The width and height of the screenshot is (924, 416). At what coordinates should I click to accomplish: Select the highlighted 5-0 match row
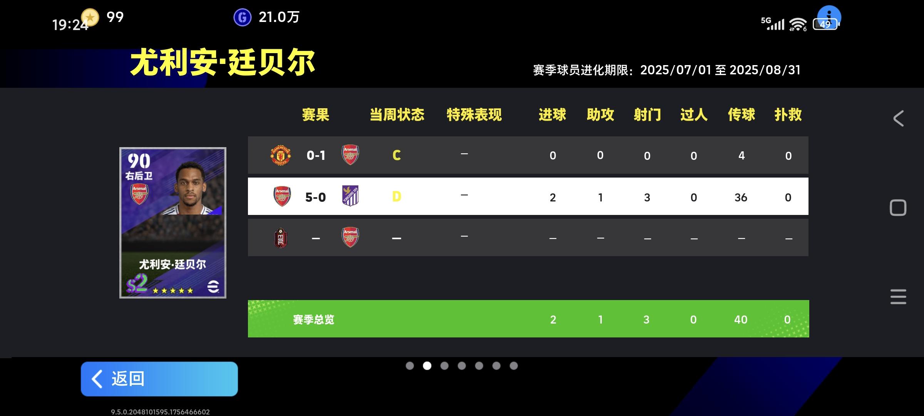coord(528,196)
